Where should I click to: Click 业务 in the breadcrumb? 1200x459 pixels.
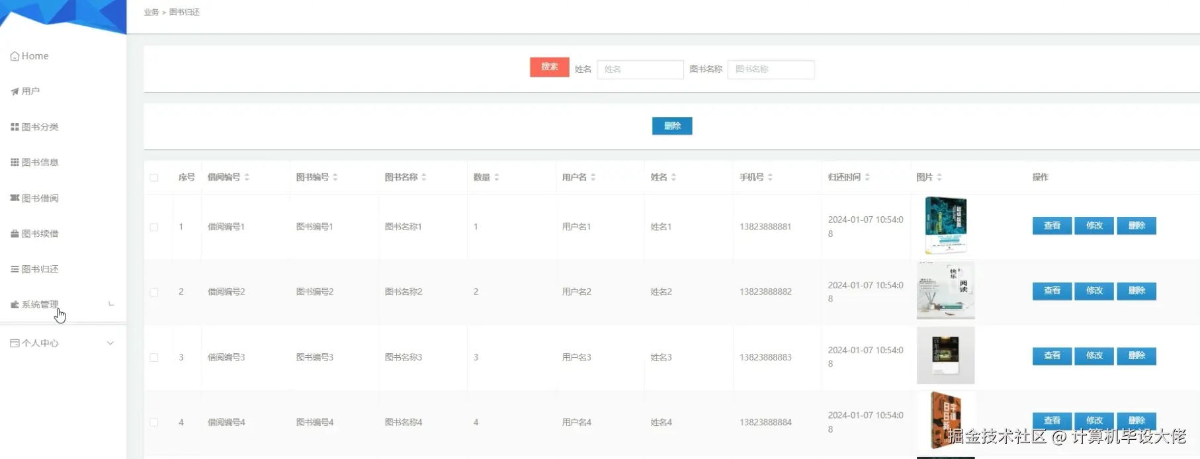pyautogui.click(x=151, y=13)
